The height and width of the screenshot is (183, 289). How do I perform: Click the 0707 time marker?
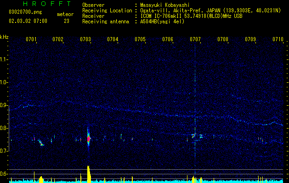(x=195, y=39)
